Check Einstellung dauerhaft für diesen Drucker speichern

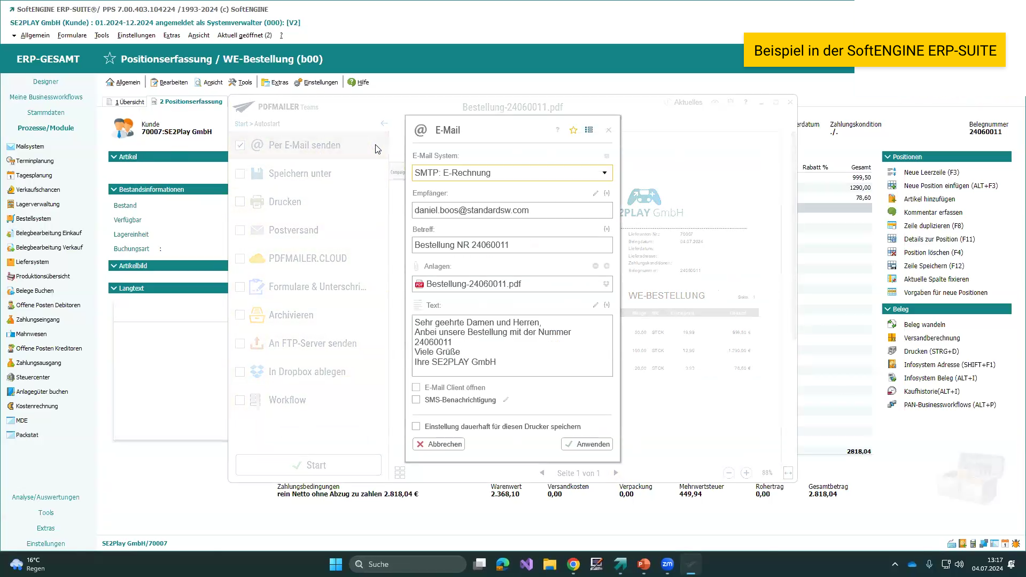pos(416,426)
